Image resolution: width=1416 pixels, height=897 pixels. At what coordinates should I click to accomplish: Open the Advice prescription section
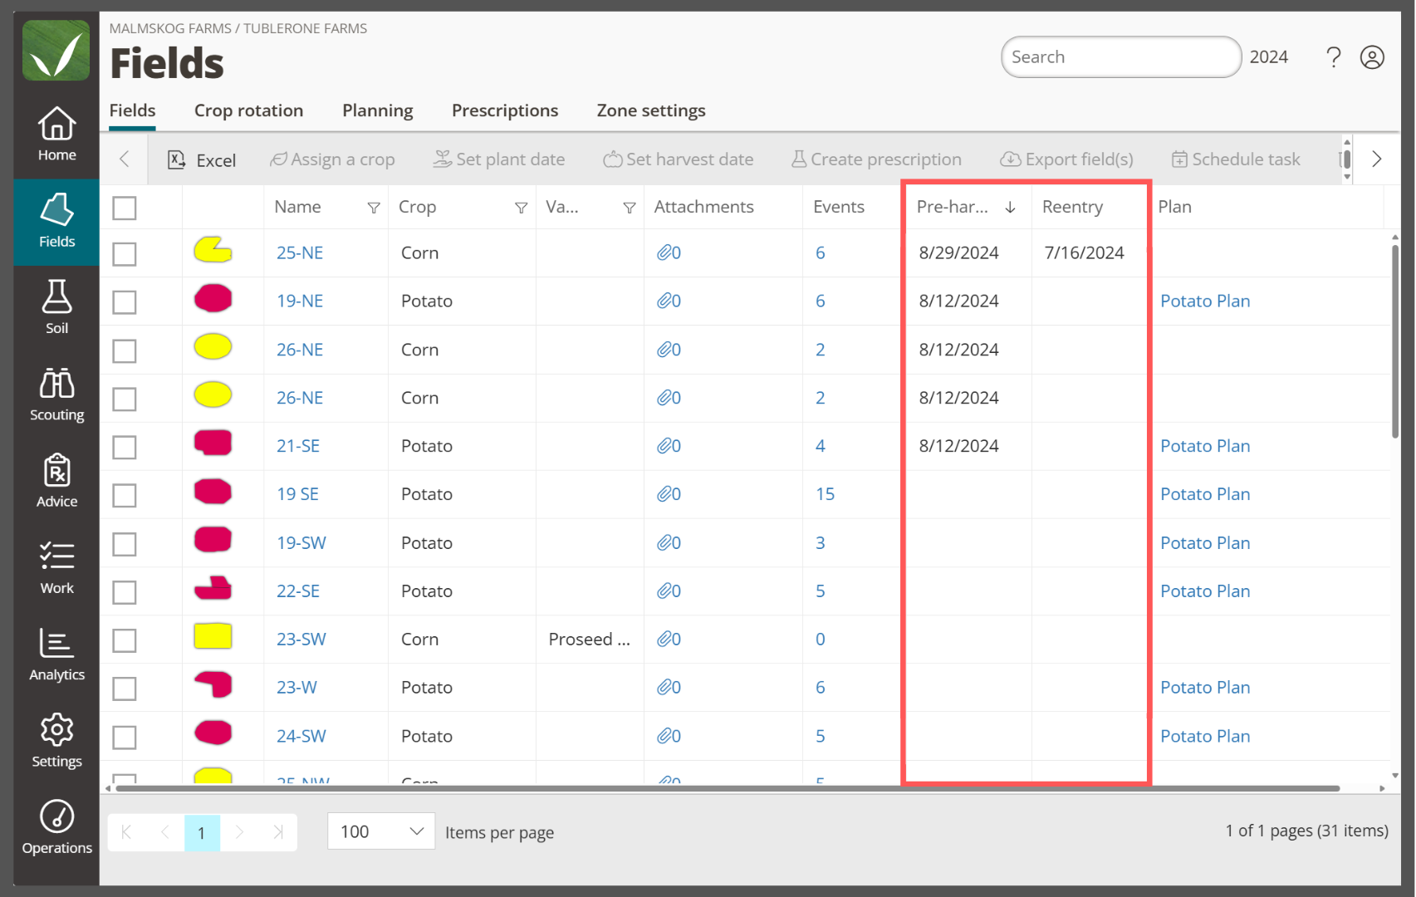click(x=56, y=481)
